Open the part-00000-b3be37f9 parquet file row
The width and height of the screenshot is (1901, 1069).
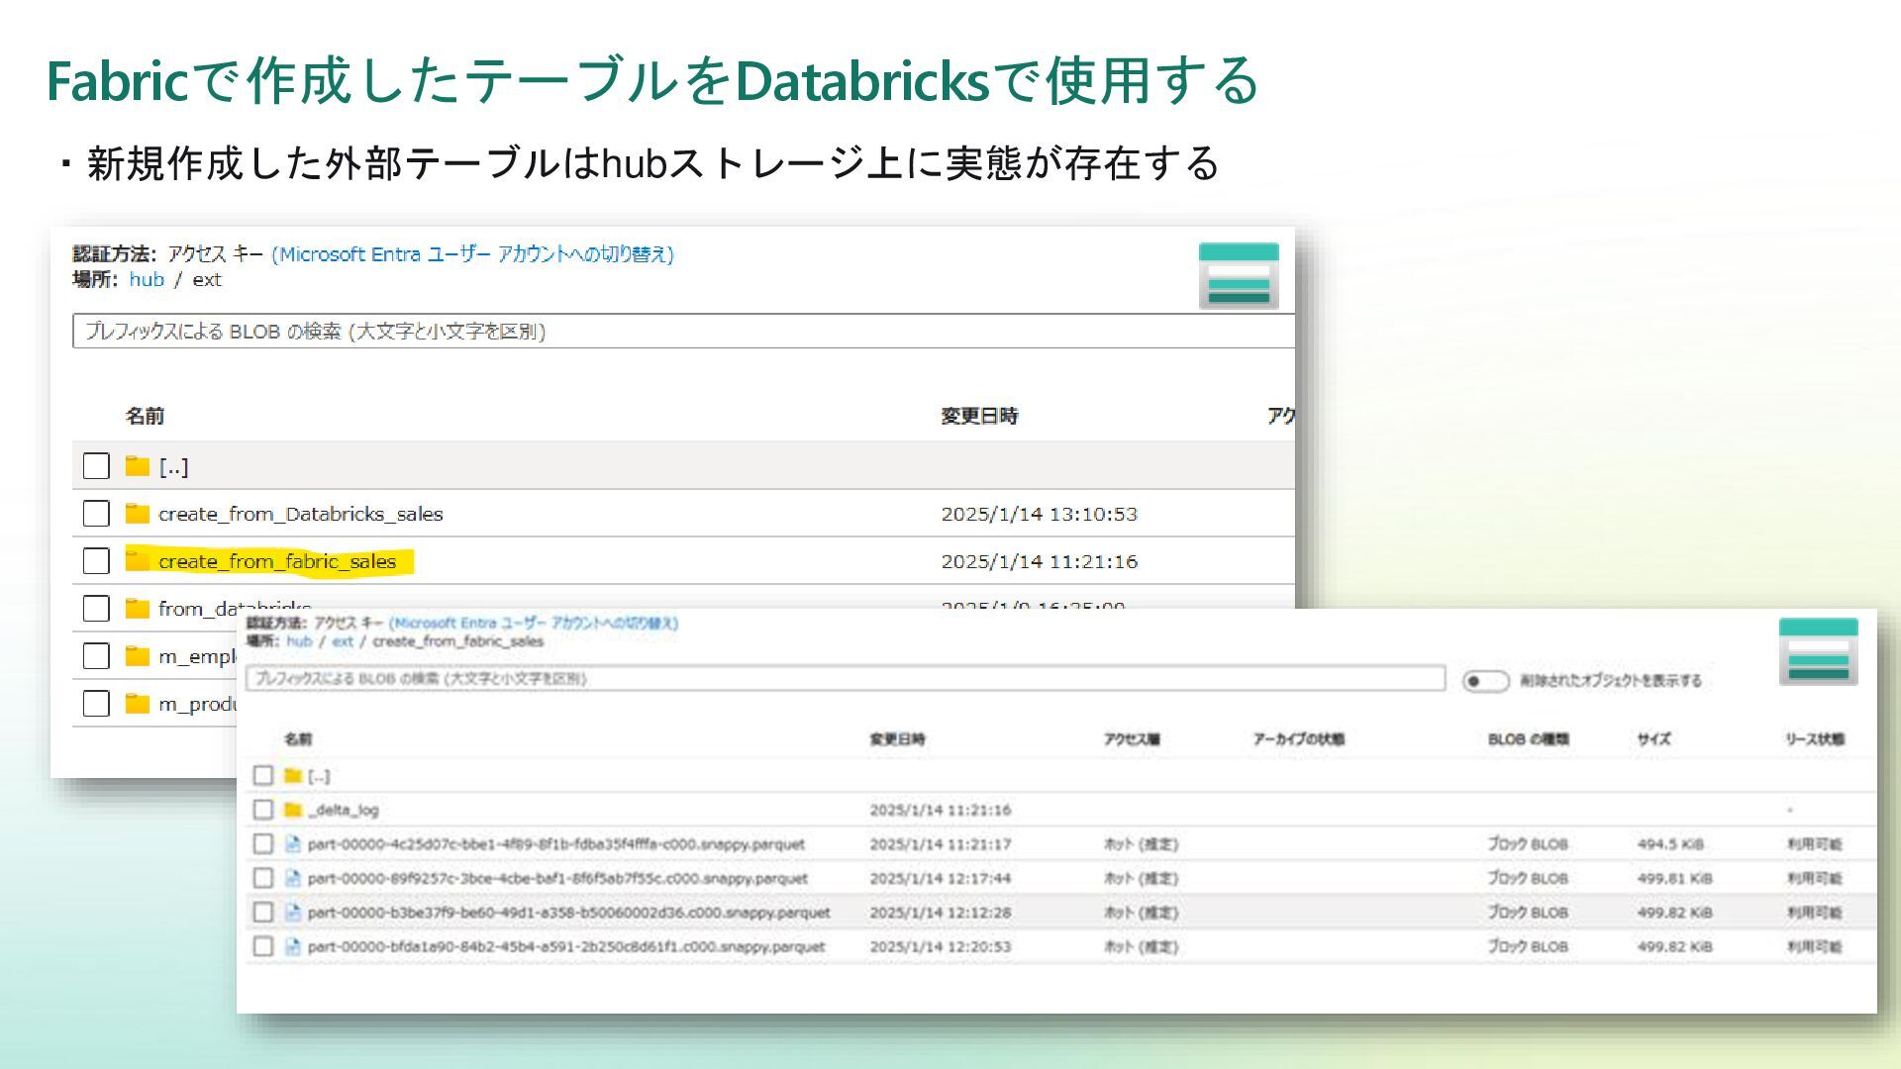[x=568, y=913]
